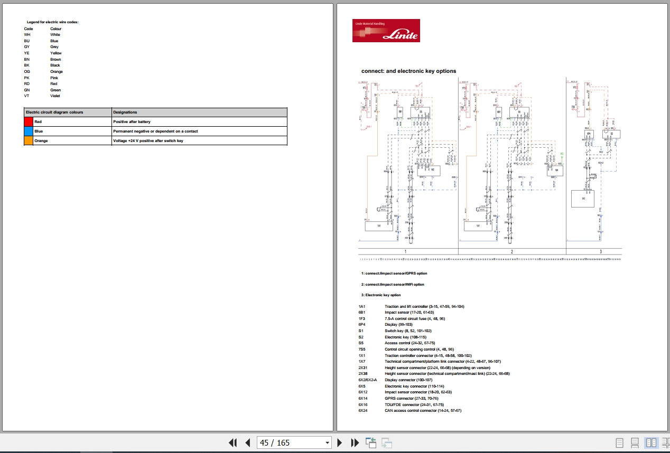The image size is (670, 453).
Task: Click circuit diagram section number 1
Action: point(405,252)
